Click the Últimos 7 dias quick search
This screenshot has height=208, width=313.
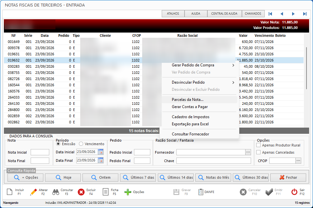pos(138,177)
